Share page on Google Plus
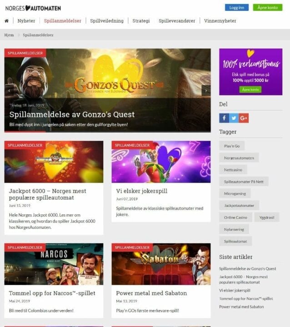This screenshot has width=290, height=327. click(x=244, y=118)
